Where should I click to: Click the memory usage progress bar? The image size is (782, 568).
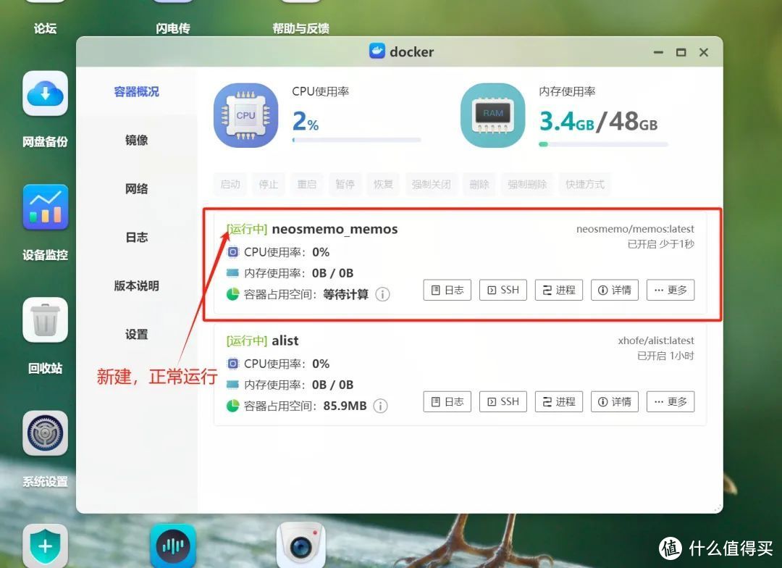[x=603, y=144]
